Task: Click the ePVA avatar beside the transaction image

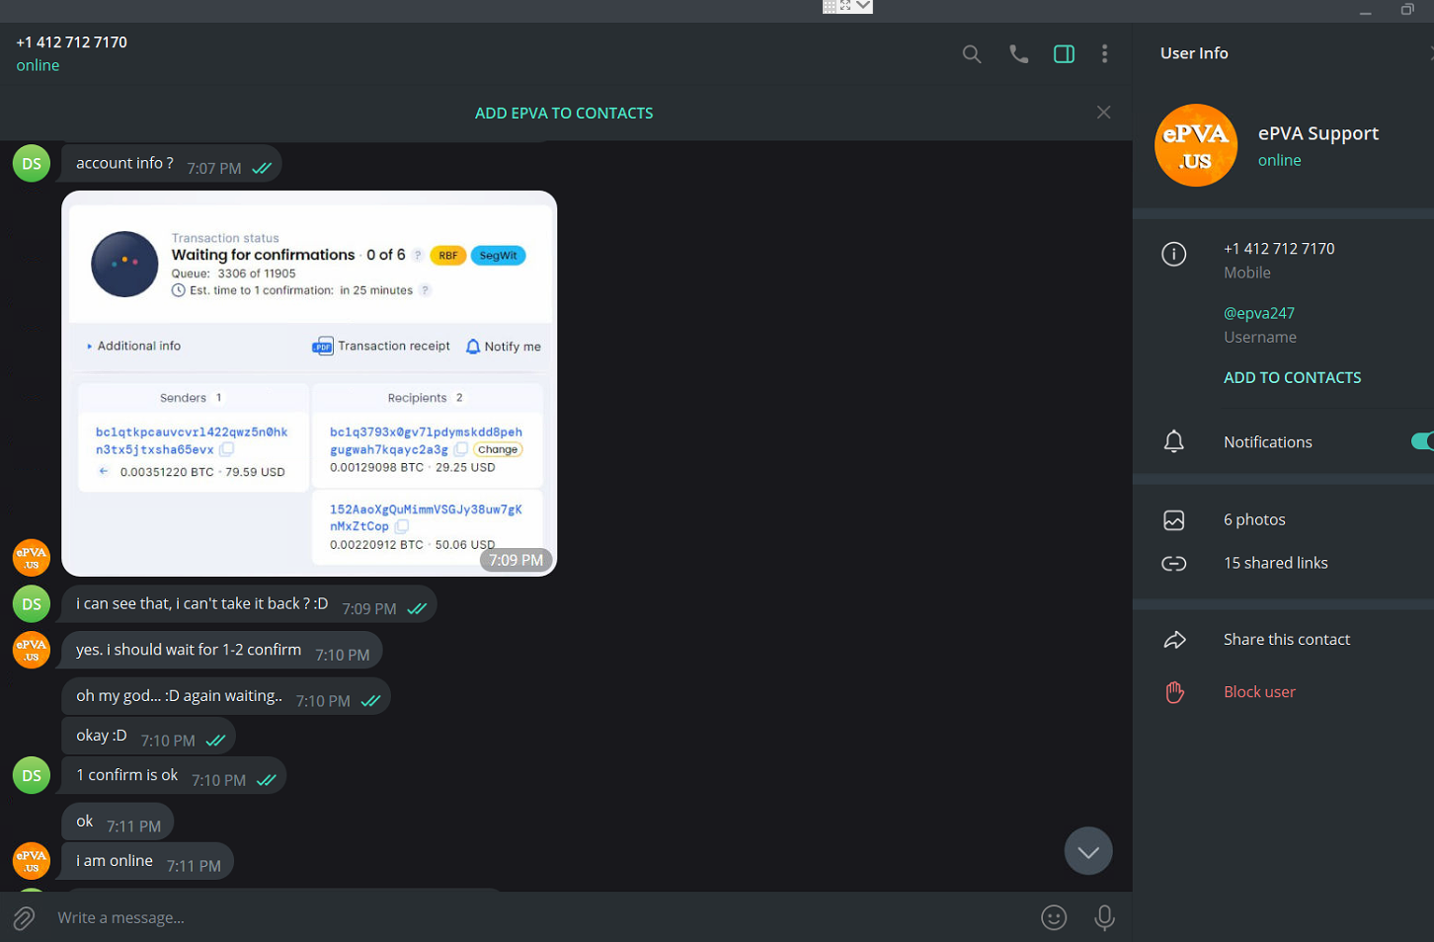Action: (x=32, y=557)
